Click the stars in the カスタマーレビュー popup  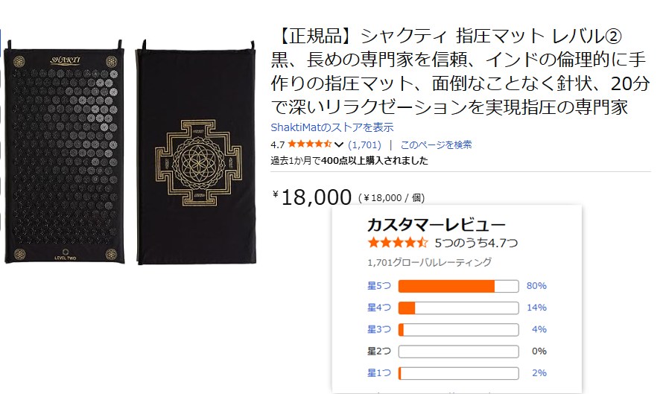(x=397, y=243)
